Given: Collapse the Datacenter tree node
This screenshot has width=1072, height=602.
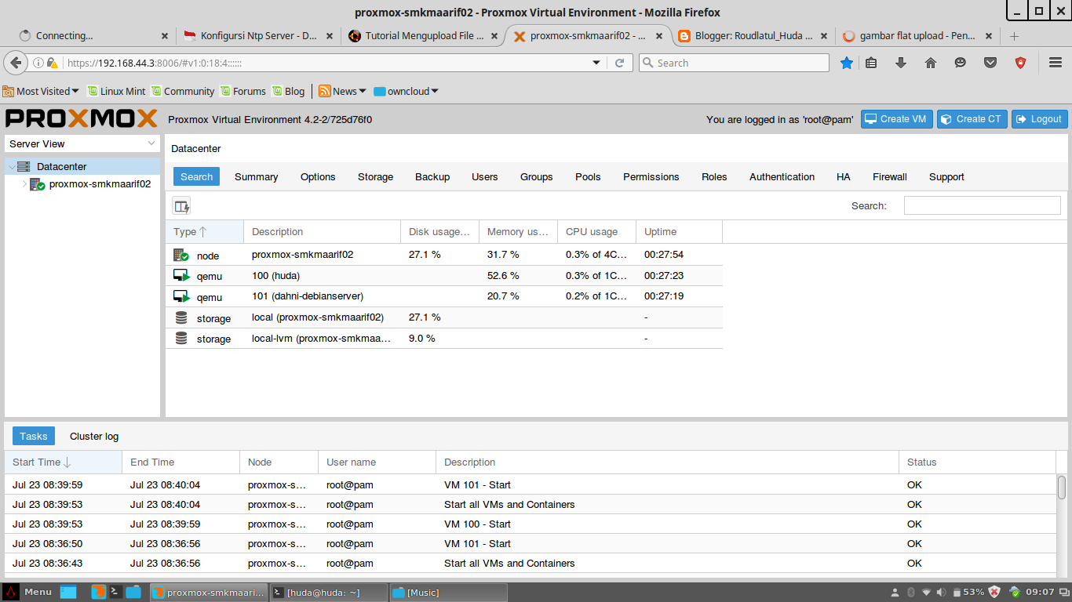Looking at the screenshot, I should [11, 166].
